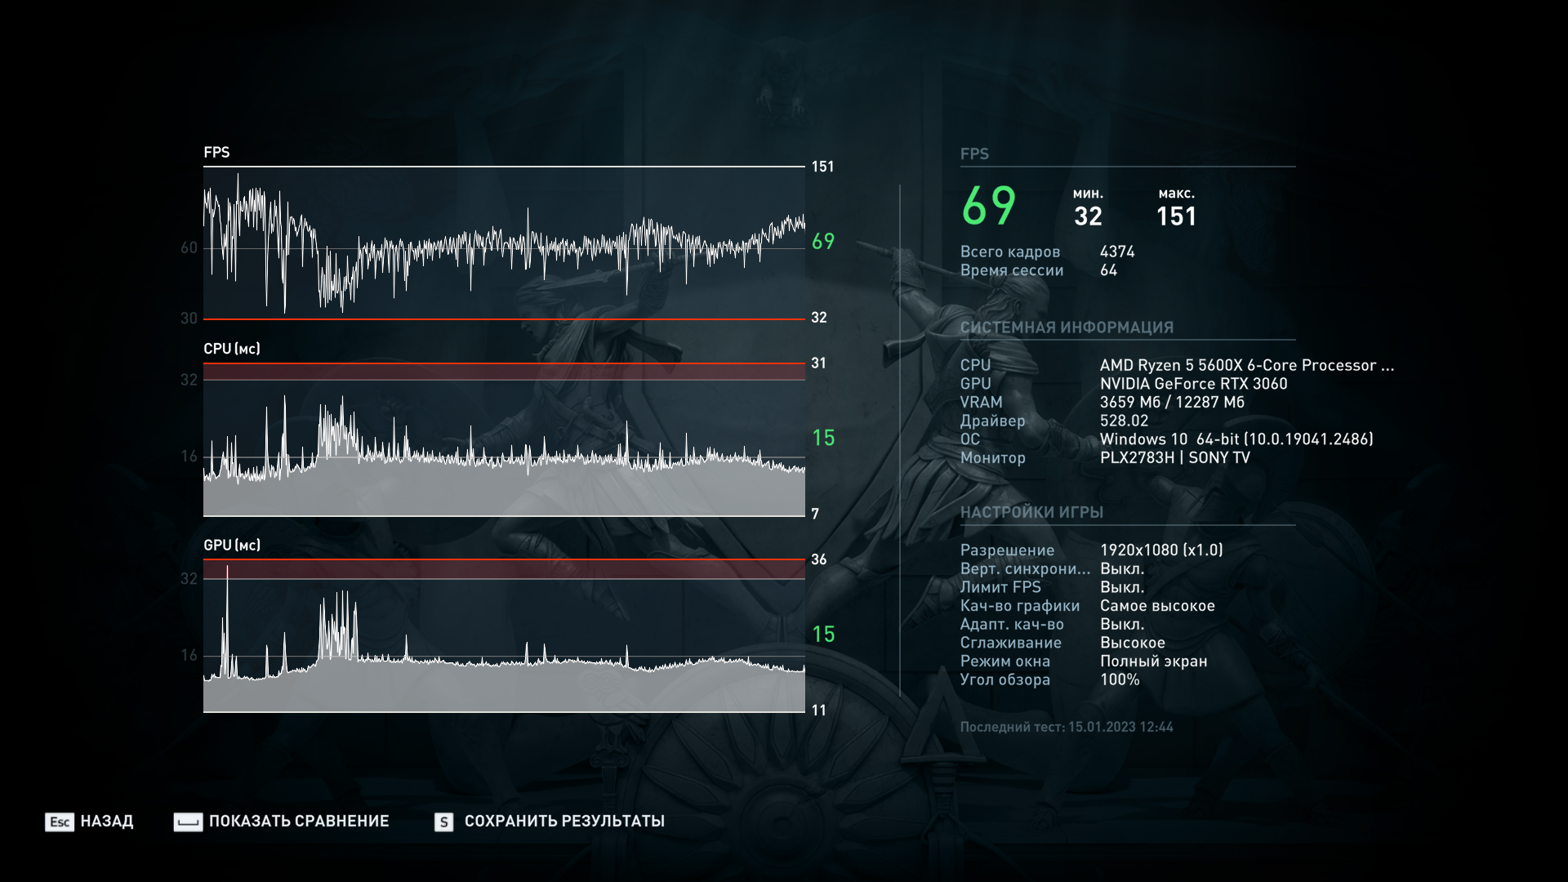
Task: Click СОХРАНИТЬ РЕЗУЛЬТАТЫ to save results
Action: tap(564, 822)
